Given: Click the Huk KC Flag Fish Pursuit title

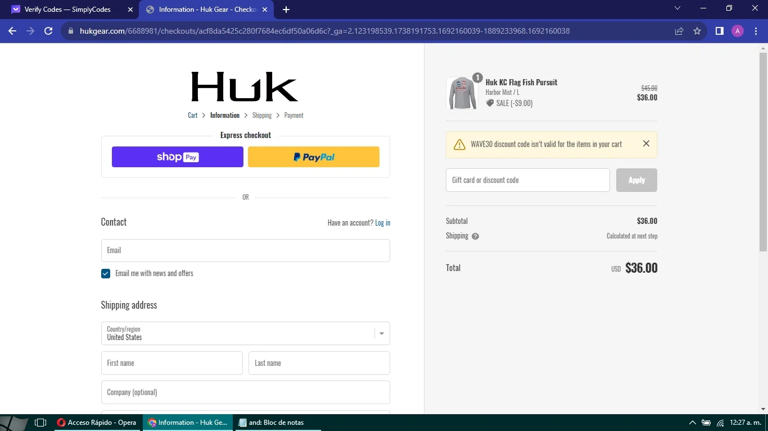Looking at the screenshot, I should tap(521, 82).
